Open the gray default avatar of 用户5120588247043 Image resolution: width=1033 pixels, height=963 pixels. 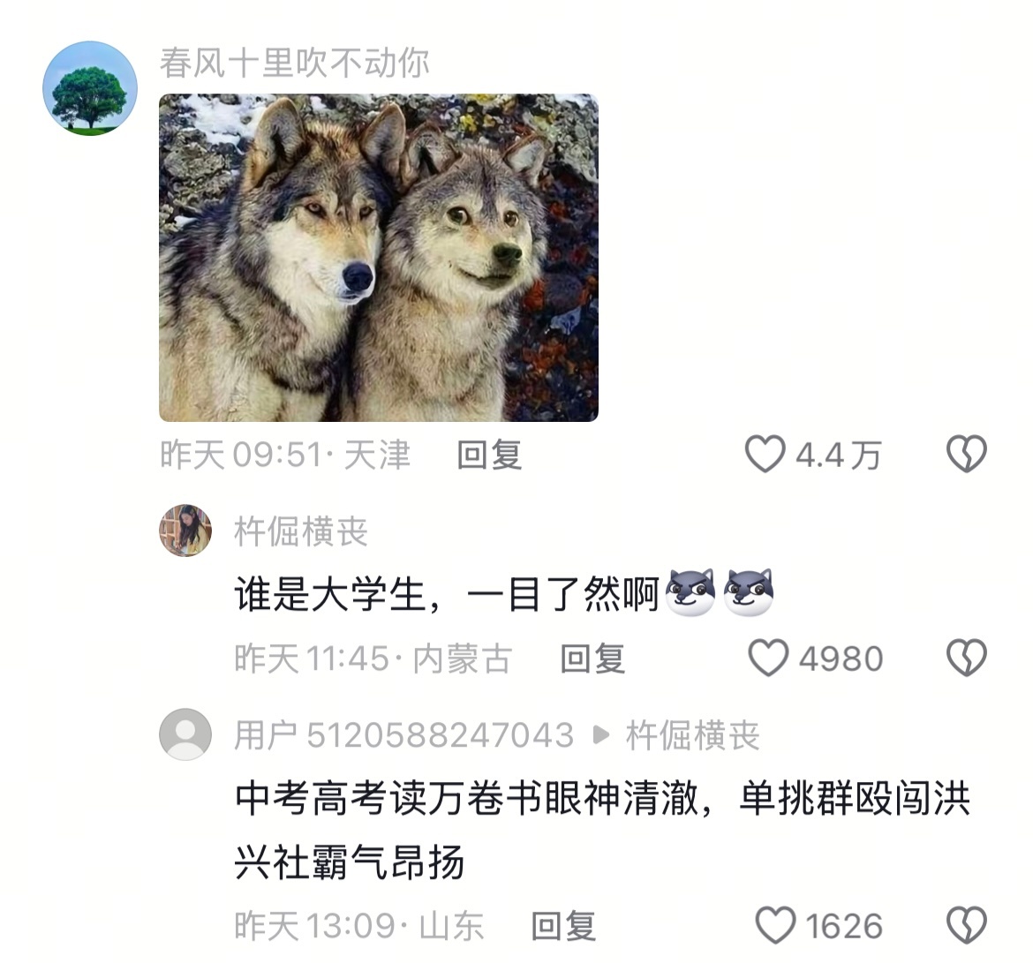[x=185, y=734]
